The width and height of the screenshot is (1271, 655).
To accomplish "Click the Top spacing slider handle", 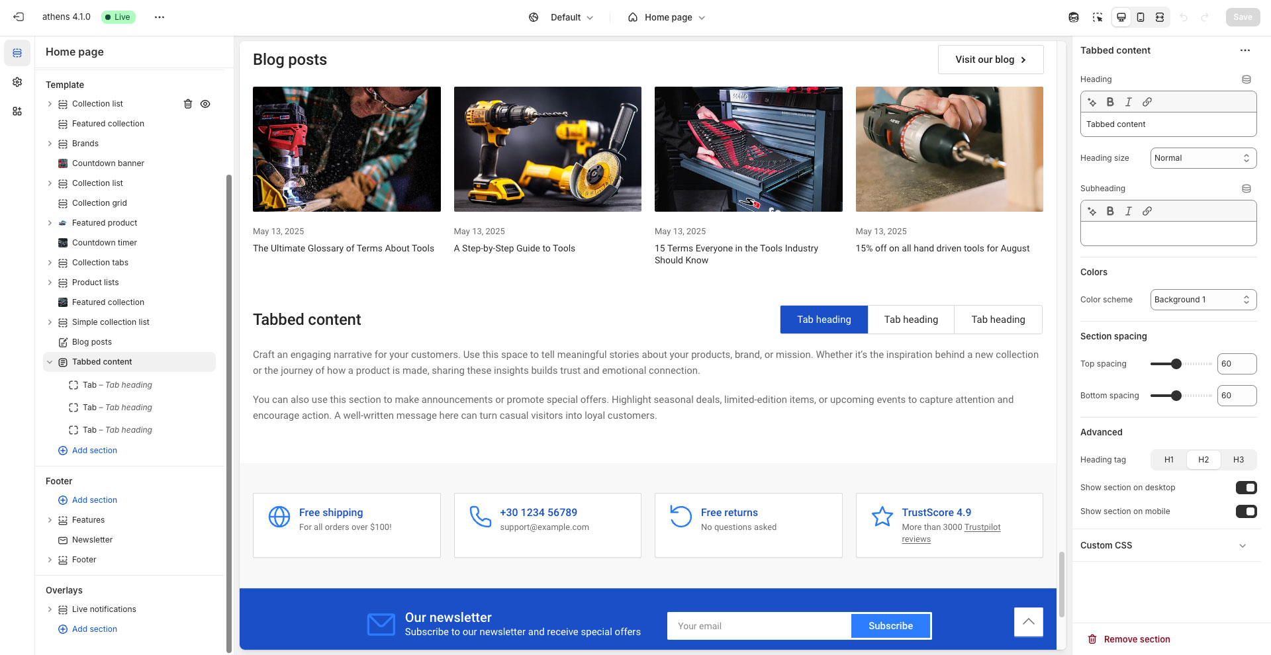I will click(x=1176, y=364).
